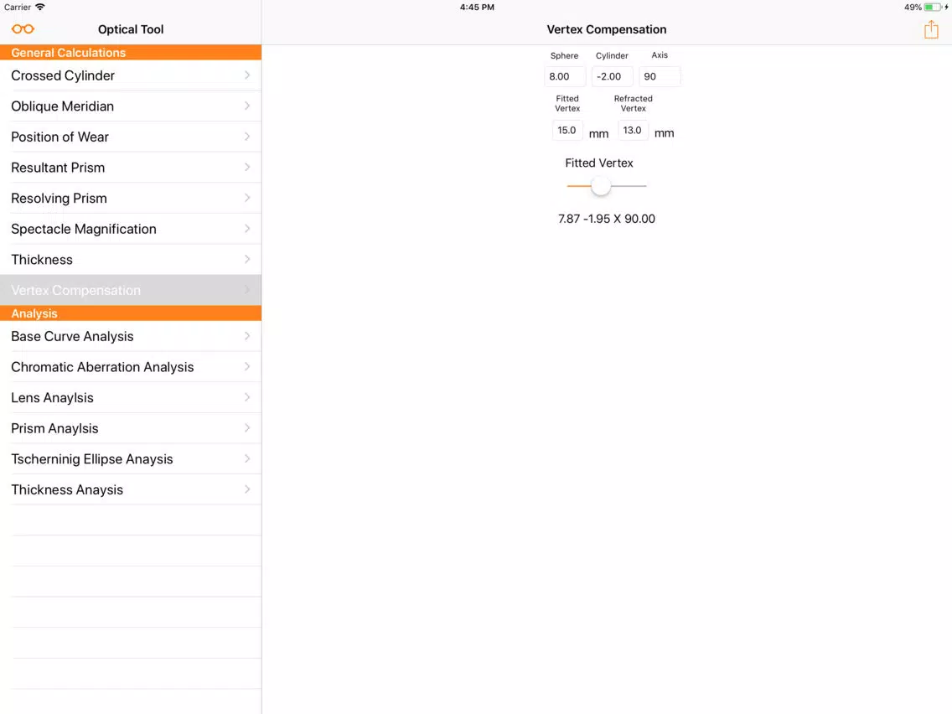952x714 pixels.
Task: Tap the Wi-Fi icon in status bar
Action: pyautogui.click(x=40, y=8)
